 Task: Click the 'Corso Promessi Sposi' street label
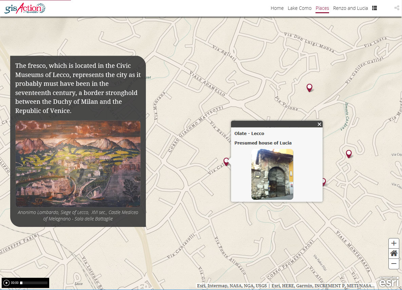290,259
